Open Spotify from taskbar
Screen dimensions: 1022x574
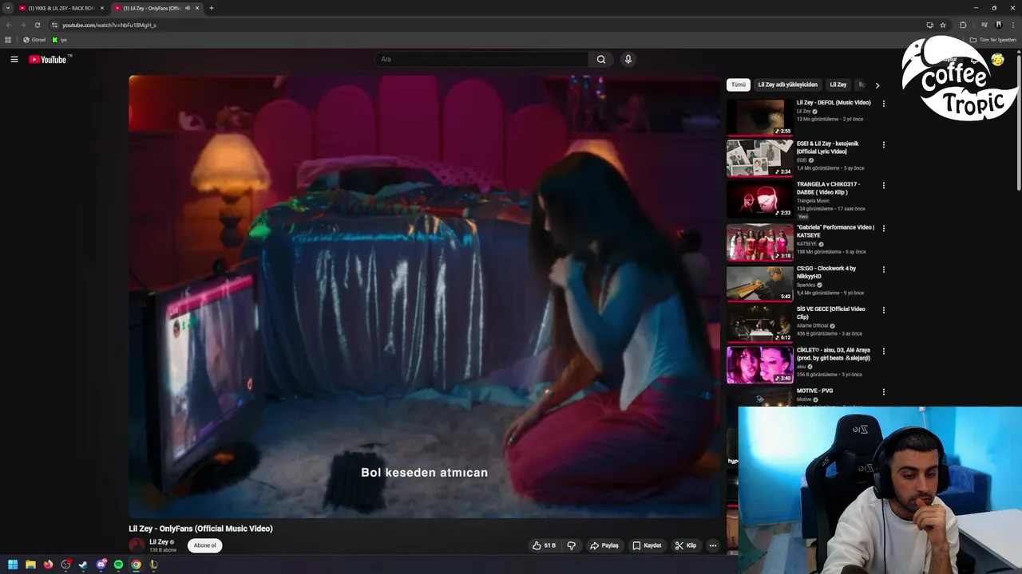(x=118, y=564)
